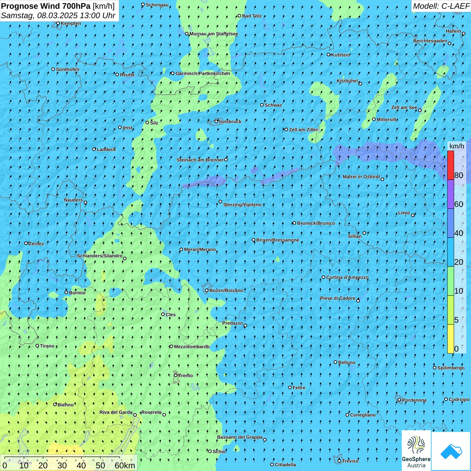471x471 pixels.
Task: Click the 'Zell am See' label
Action: click(404, 107)
